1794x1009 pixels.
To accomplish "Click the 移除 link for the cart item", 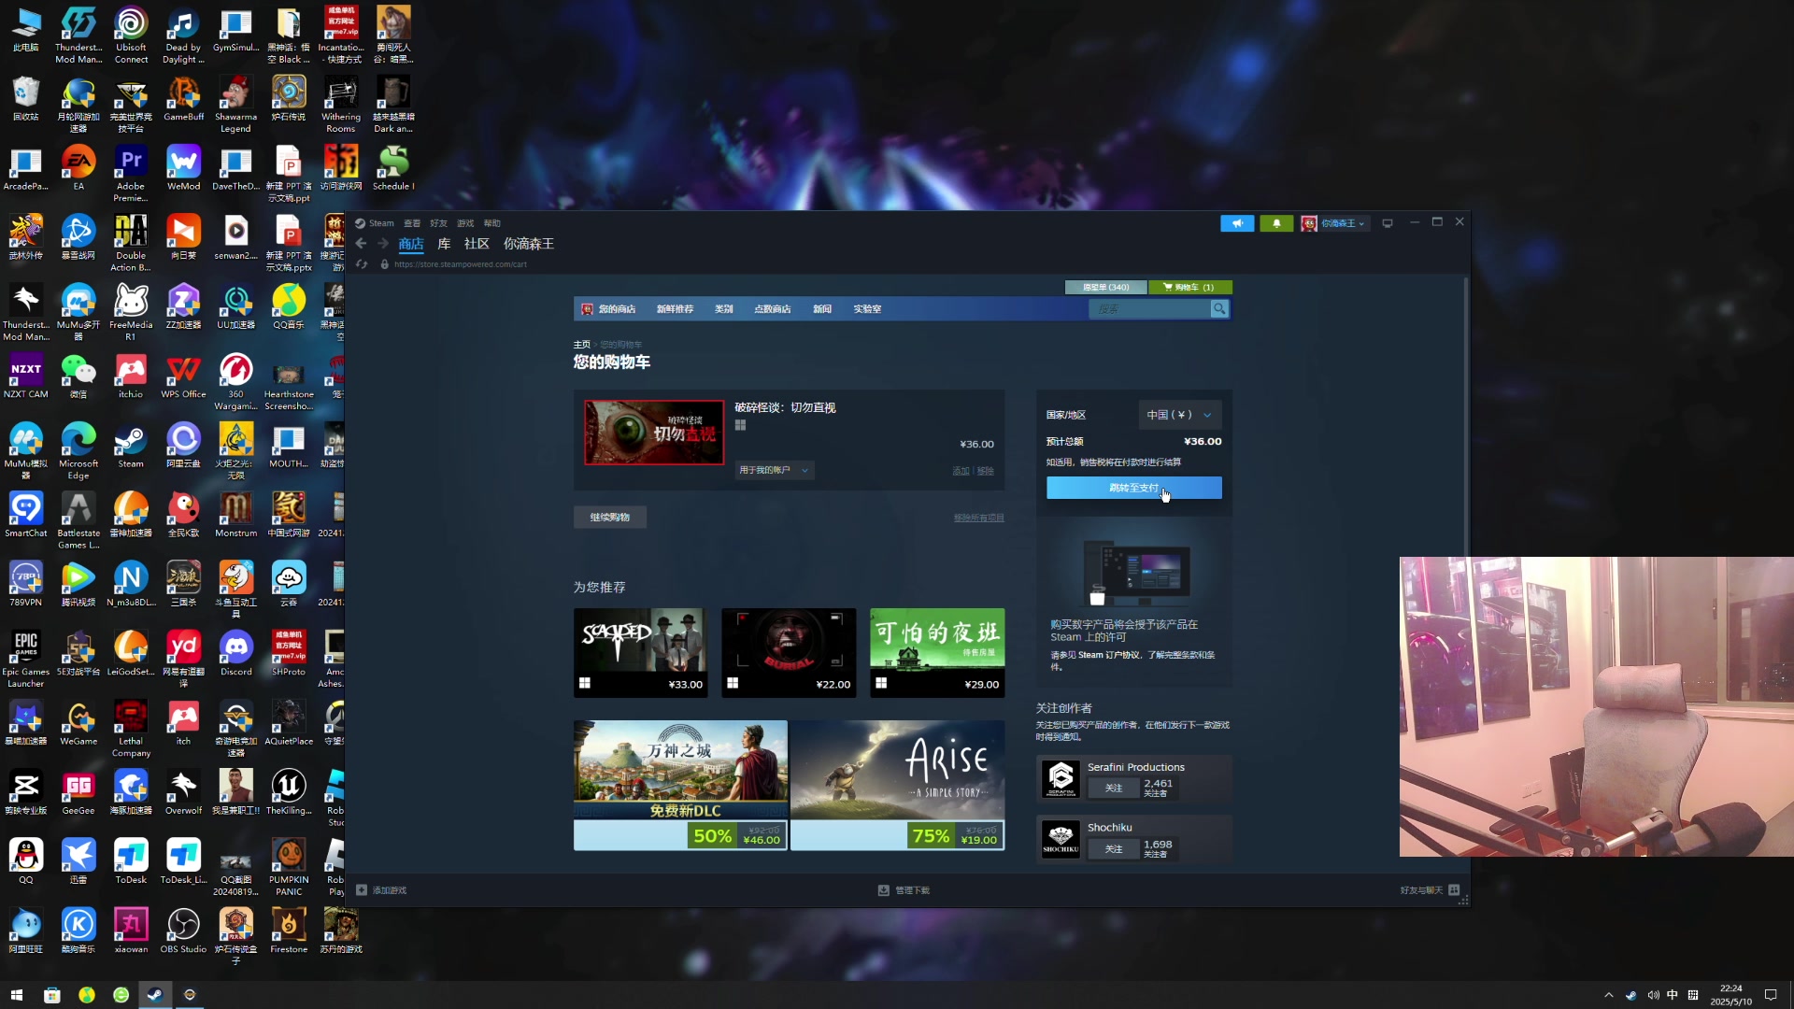I will pyautogui.click(x=986, y=471).
